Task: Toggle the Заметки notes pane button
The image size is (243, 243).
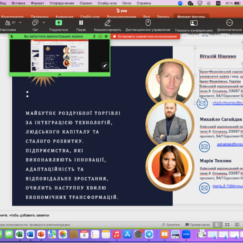Action: (x=171, y=225)
